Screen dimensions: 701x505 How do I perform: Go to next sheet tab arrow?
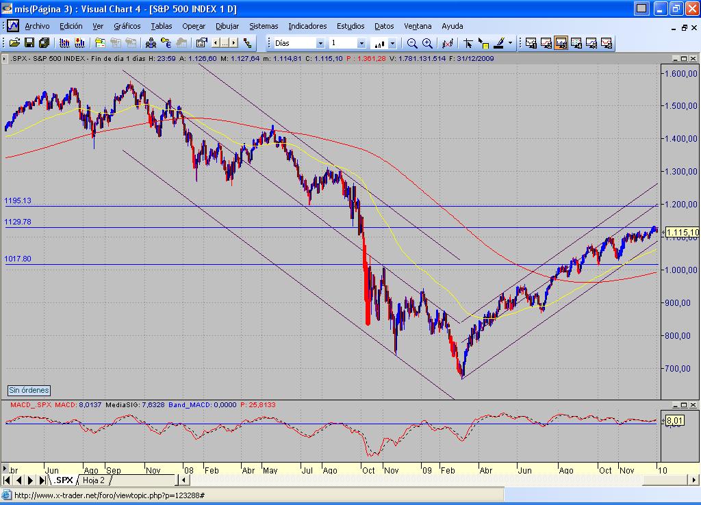pyautogui.click(x=30, y=480)
